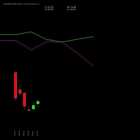Click the 07 Sep date label
Viewport: 140px width, 140px height.
pyautogui.click(x=33, y=133)
